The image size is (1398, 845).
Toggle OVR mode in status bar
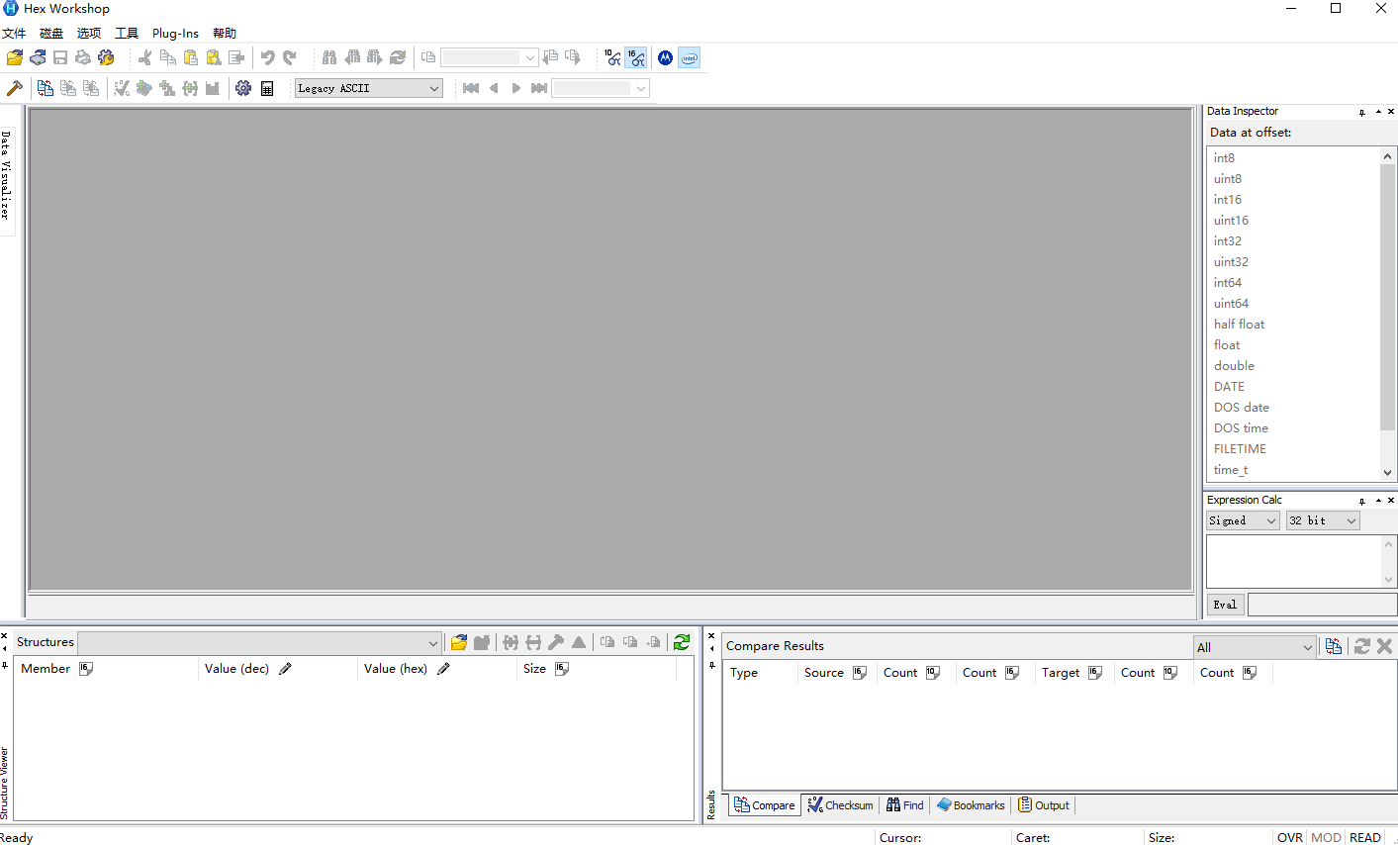pos(1290,837)
